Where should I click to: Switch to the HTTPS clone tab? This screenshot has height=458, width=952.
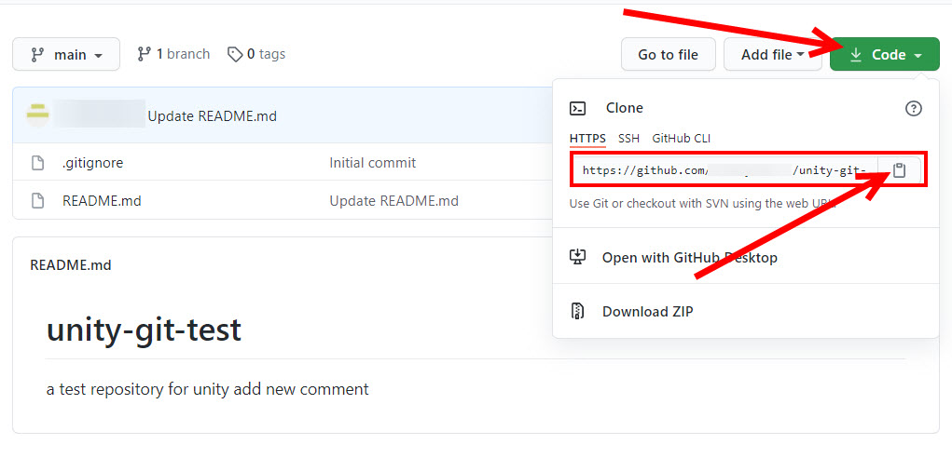point(587,138)
